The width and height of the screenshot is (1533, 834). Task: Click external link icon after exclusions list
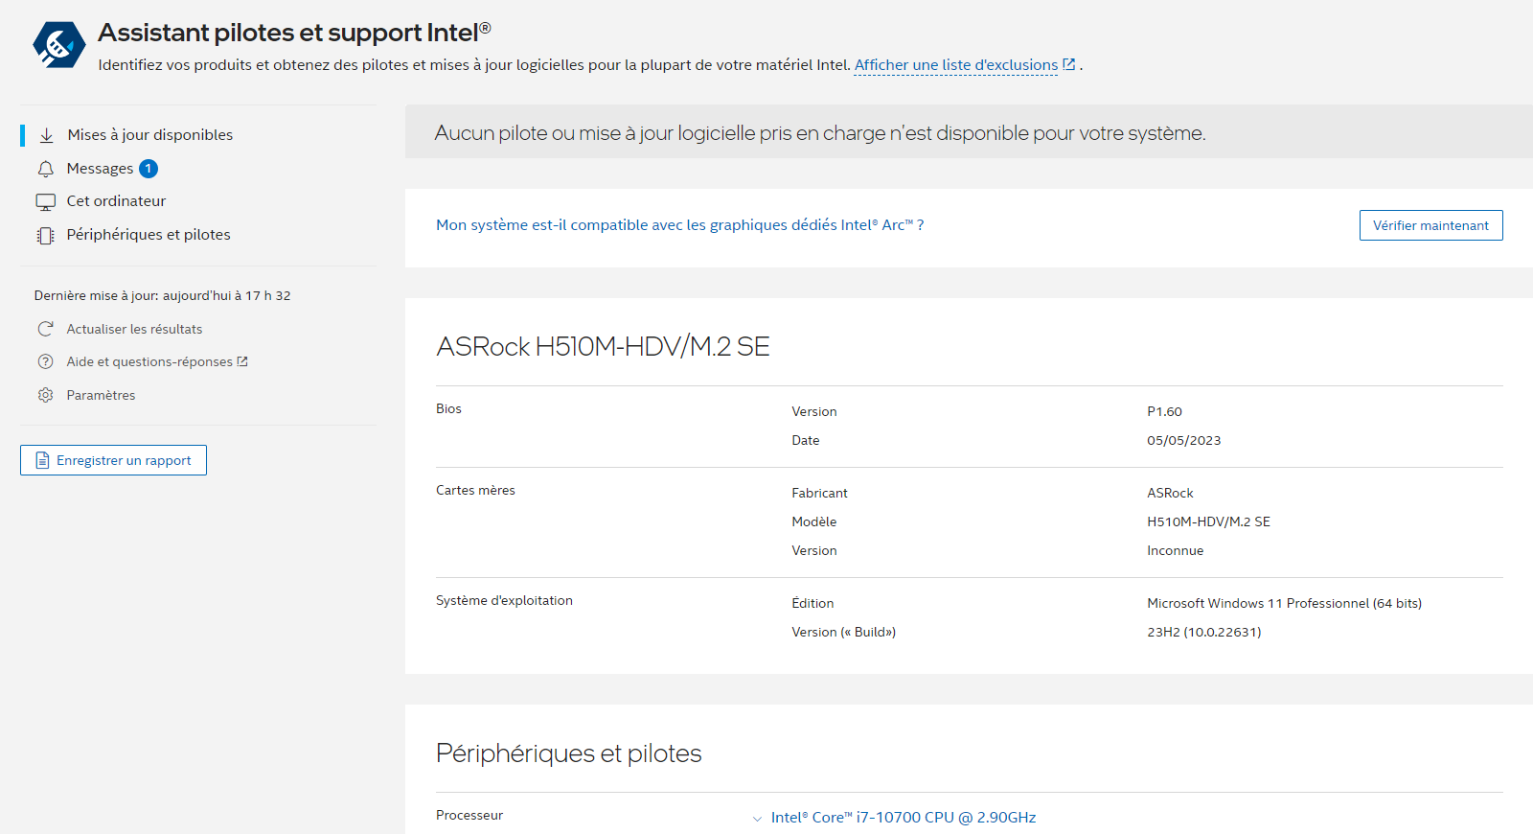tap(1069, 64)
